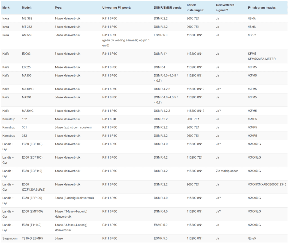Click the 'DSMR/EMSR versie:' header

pos(168,8)
